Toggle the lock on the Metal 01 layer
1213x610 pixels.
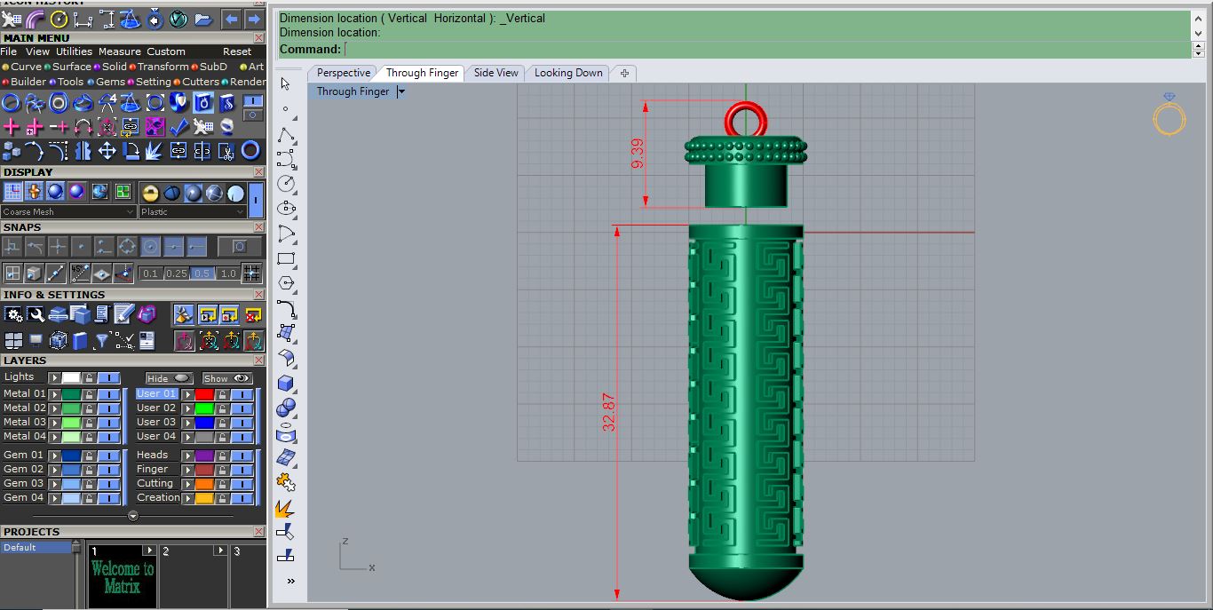tap(91, 394)
